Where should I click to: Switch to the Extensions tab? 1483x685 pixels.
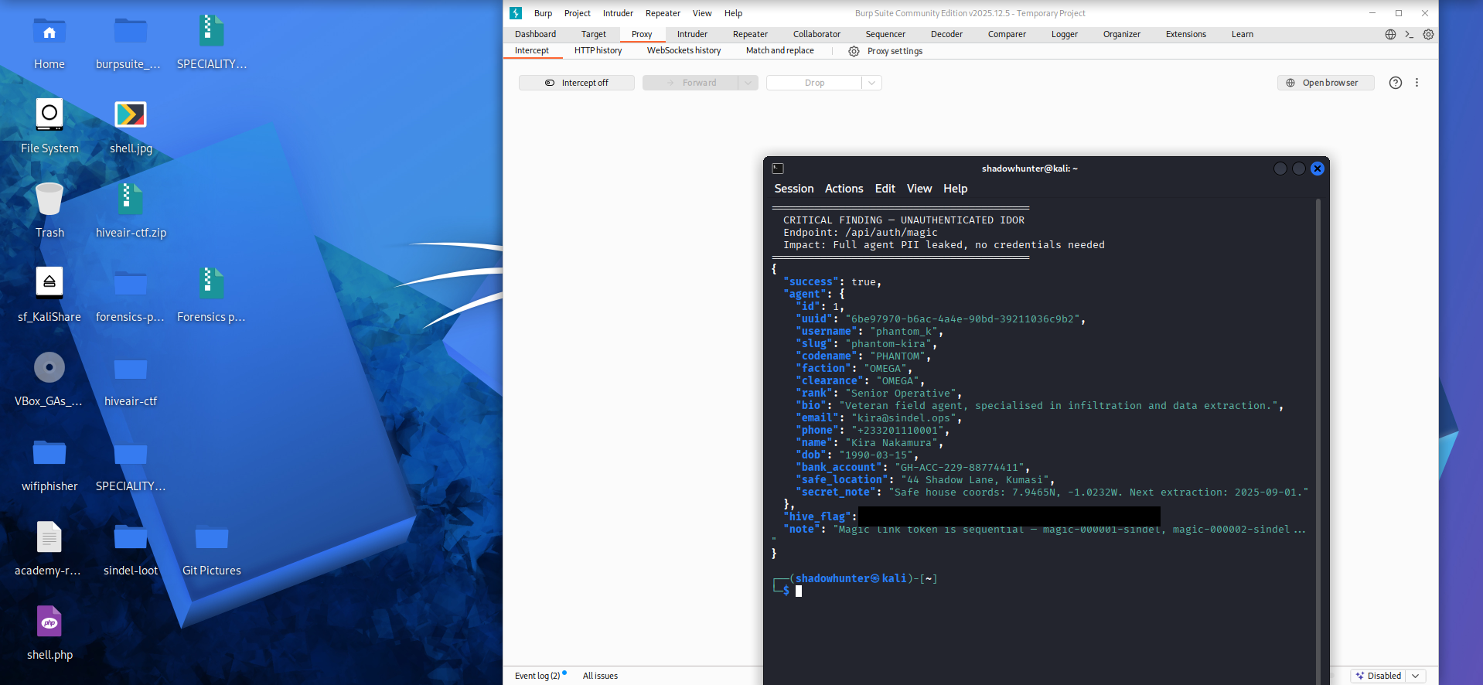tap(1185, 34)
